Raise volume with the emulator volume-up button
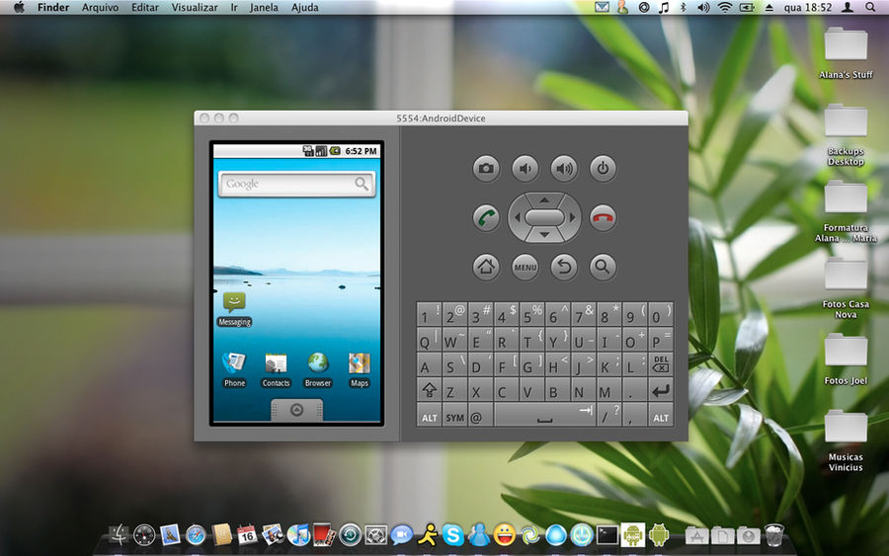This screenshot has height=556, width=889. (x=564, y=168)
